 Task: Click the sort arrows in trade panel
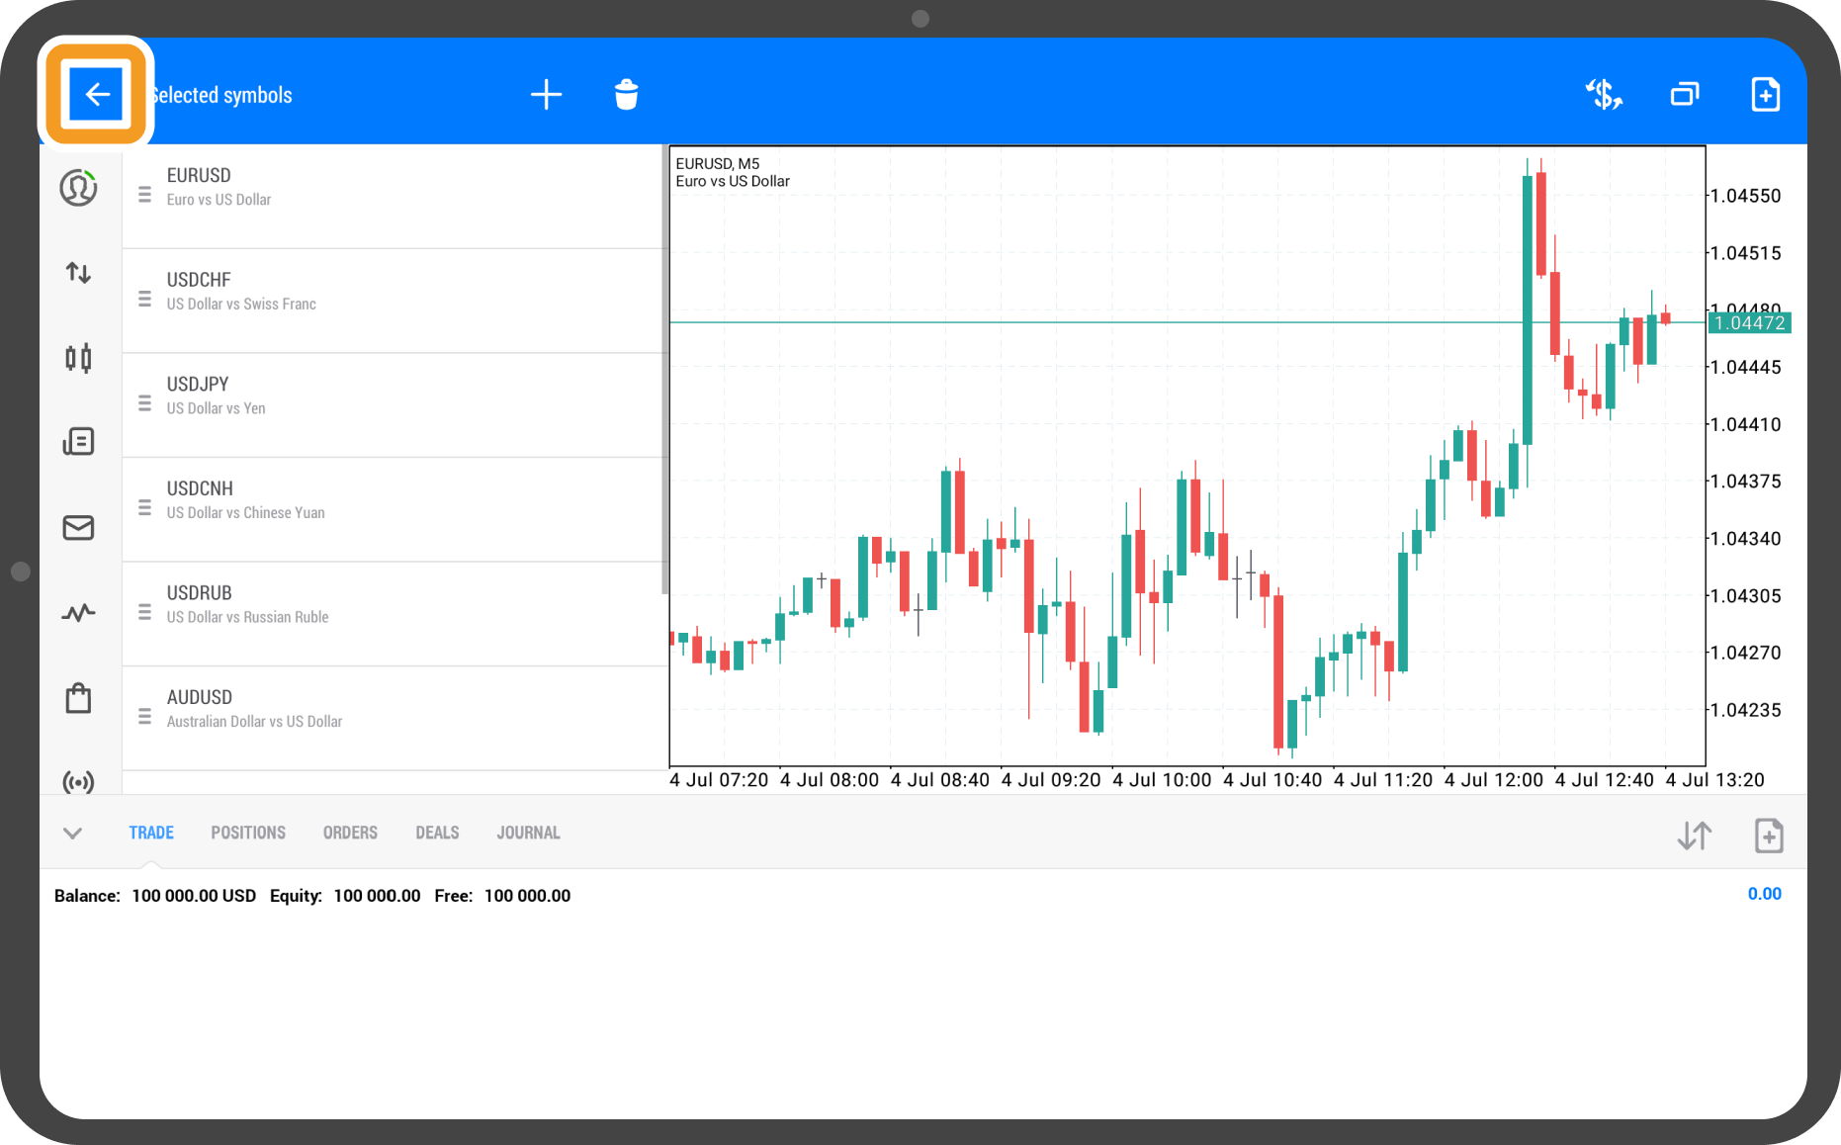click(x=1694, y=837)
